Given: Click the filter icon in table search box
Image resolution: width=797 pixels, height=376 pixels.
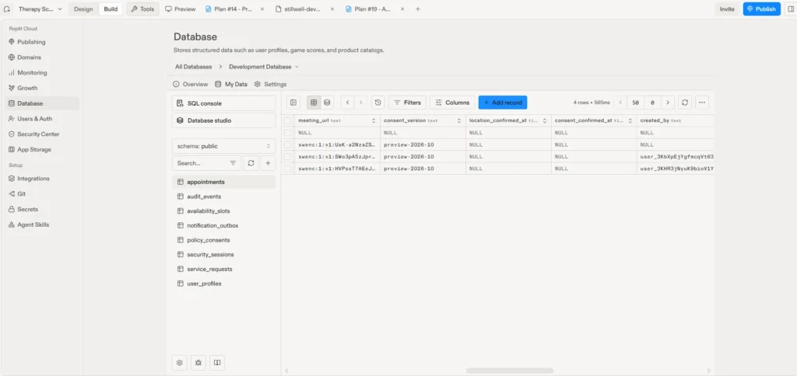Looking at the screenshot, I should (233, 163).
